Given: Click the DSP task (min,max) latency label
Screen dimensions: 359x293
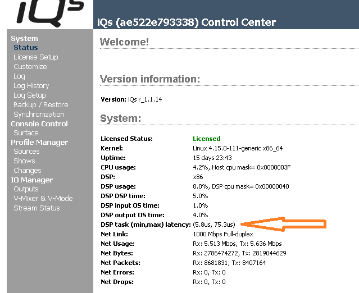Looking at the screenshot, I should 146,225.
